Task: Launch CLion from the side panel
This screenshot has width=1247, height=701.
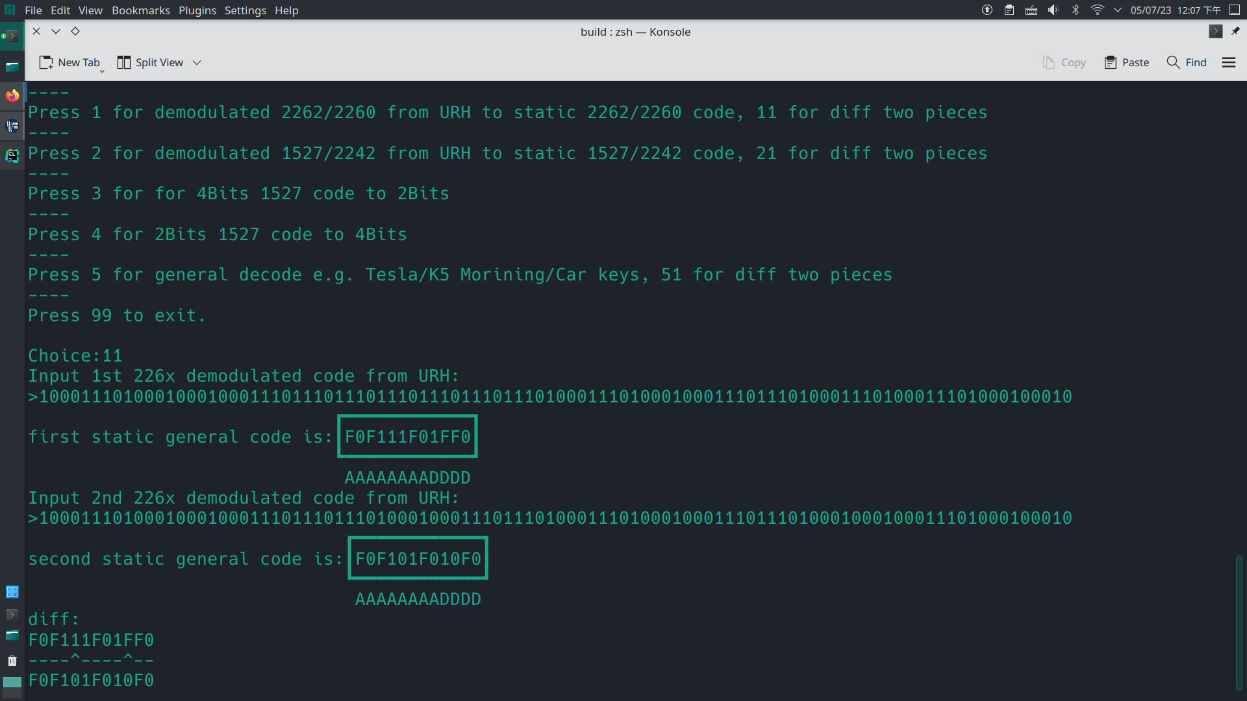Action: click(12, 155)
